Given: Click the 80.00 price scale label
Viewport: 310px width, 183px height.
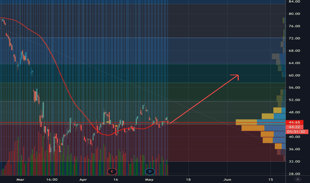Looking at the screenshot, I should click(294, 14).
